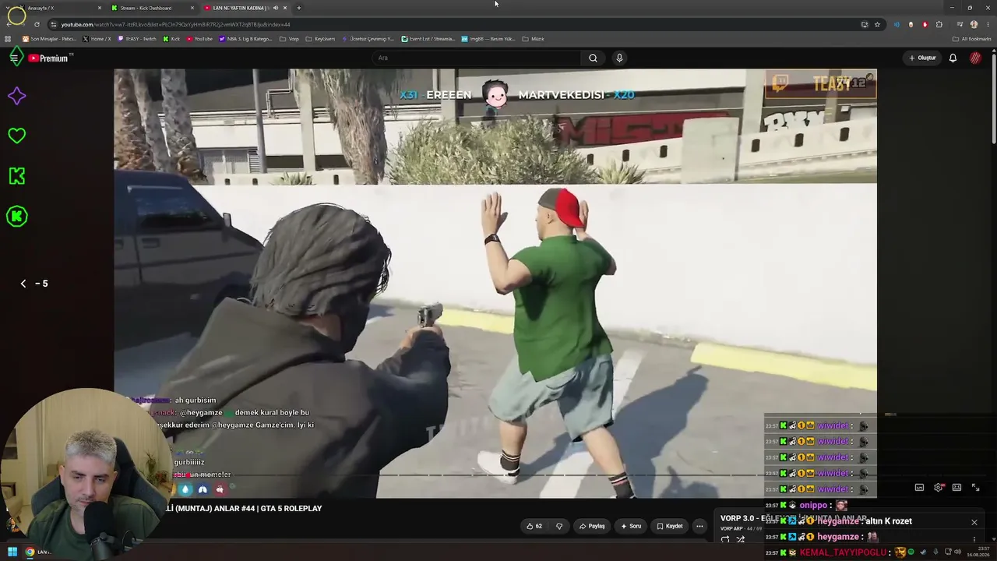
Task: Open the NBA 3. Lig bookmark
Action: coord(246,39)
